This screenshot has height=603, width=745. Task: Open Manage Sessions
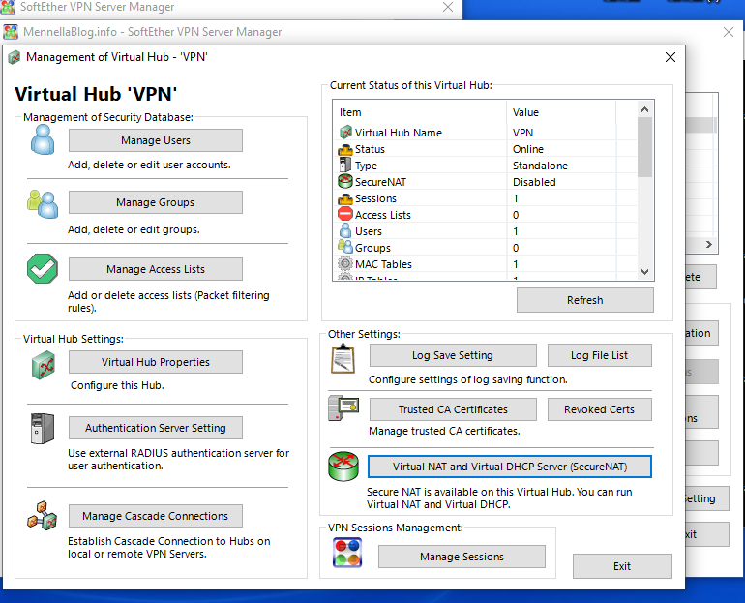[x=462, y=557]
